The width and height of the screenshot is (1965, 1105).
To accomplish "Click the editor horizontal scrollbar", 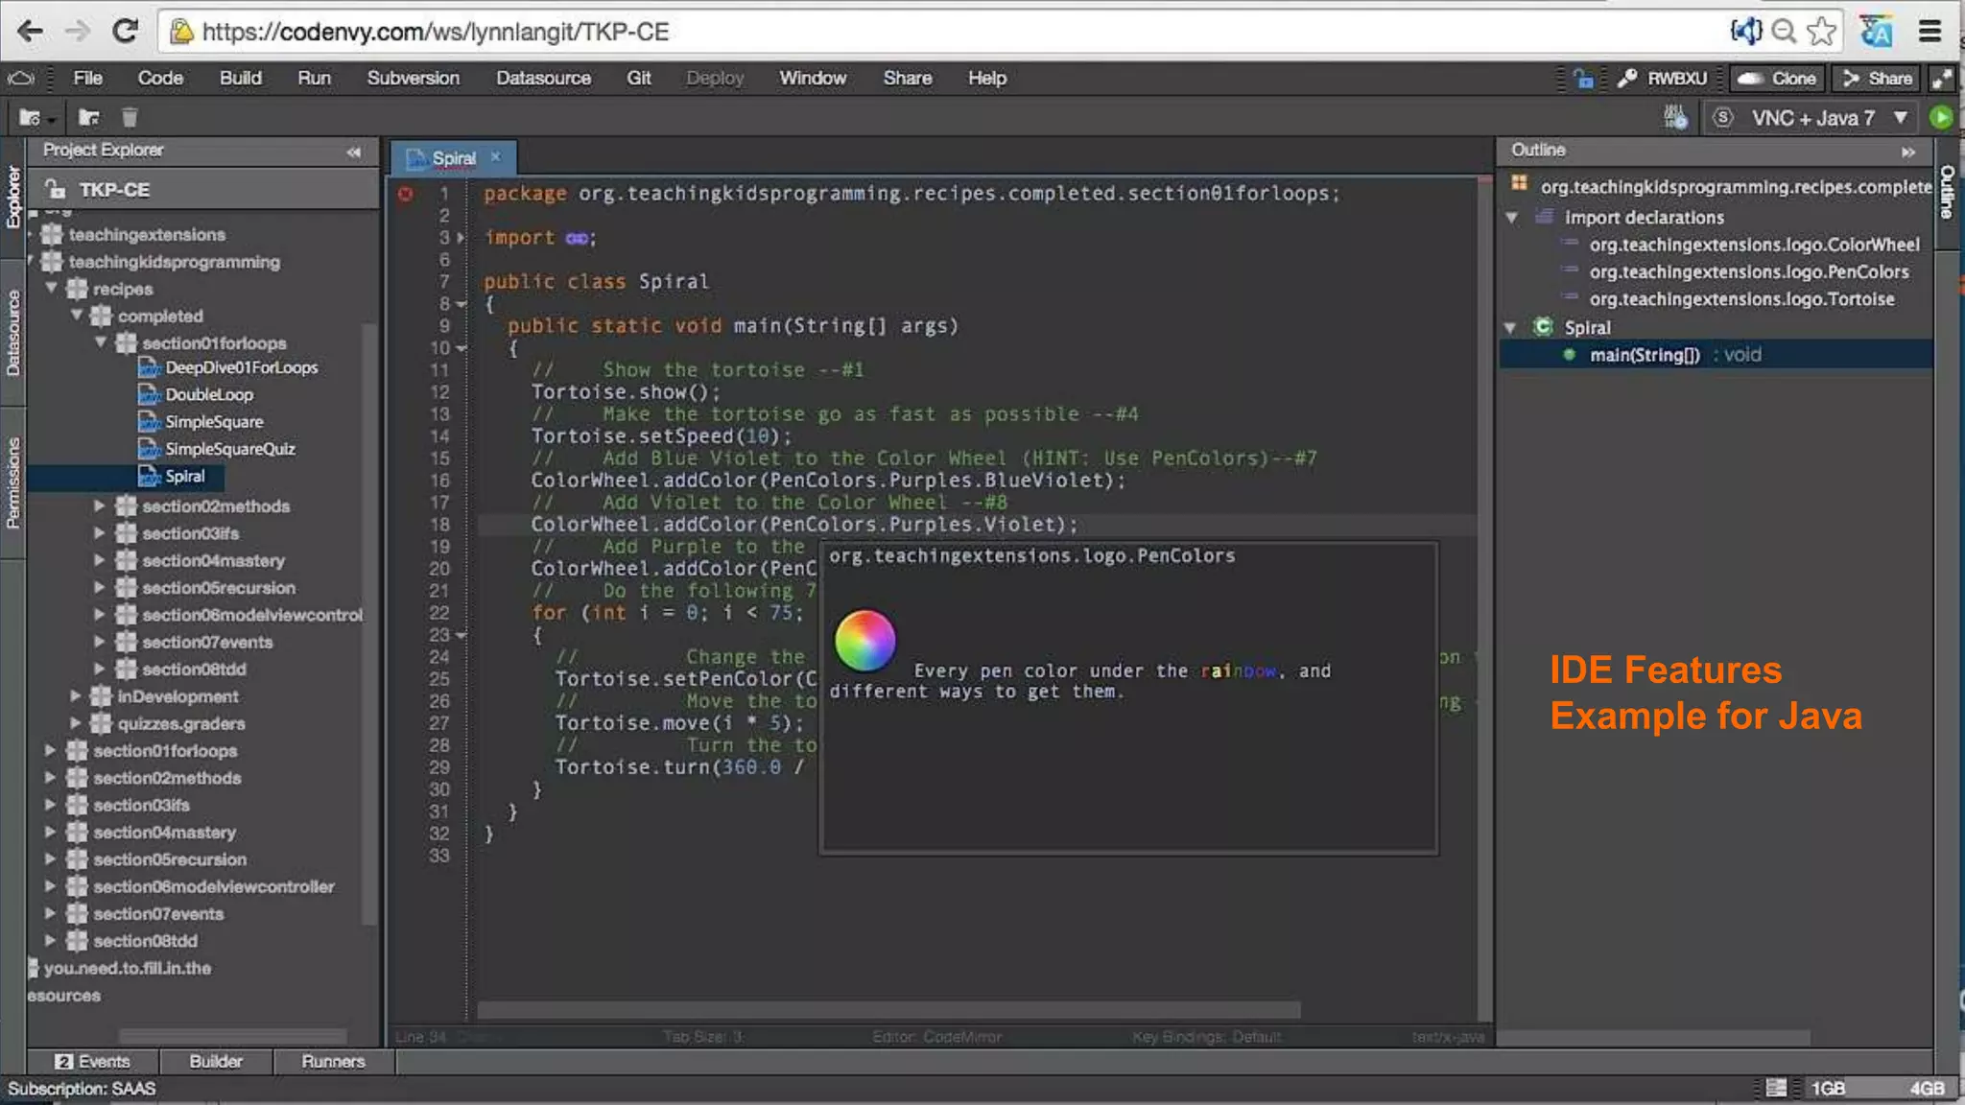I will coord(888,1010).
